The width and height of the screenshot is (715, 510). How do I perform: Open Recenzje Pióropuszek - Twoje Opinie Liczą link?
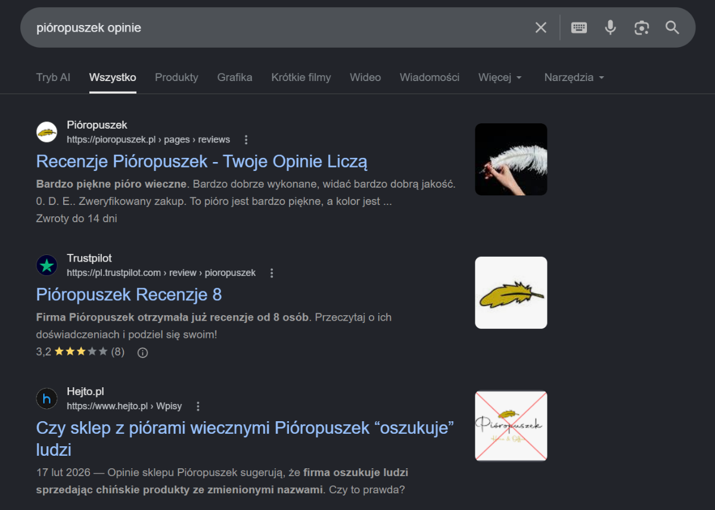click(x=202, y=161)
